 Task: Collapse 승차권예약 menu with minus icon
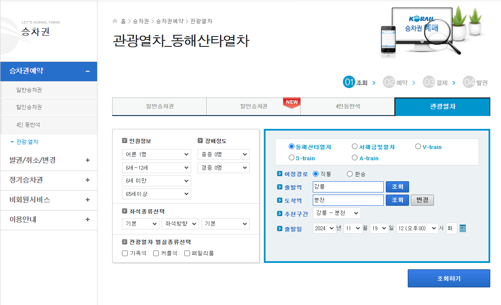tap(88, 71)
